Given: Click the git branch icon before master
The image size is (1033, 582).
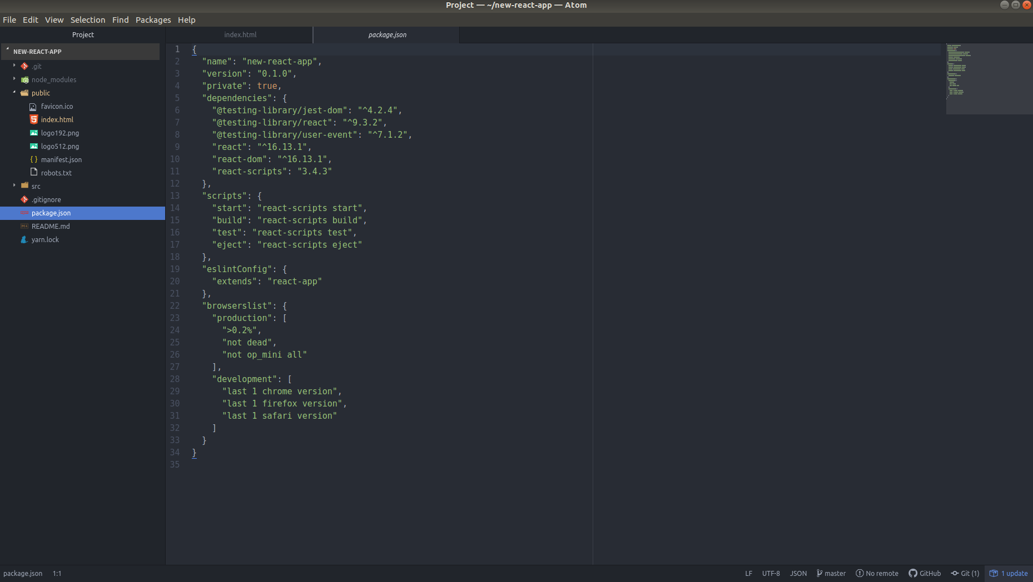Looking at the screenshot, I should [820, 573].
